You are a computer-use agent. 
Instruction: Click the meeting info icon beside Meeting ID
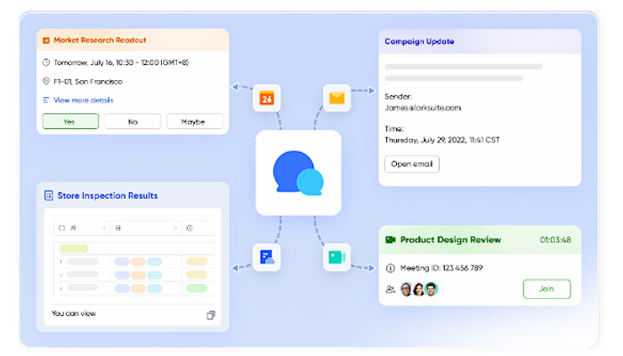coord(390,267)
